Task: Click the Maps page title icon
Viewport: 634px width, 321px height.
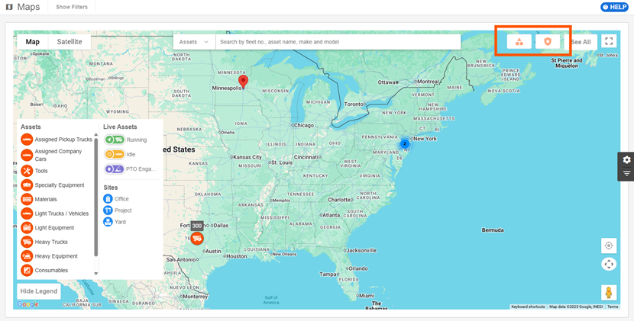Action: coord(9,7)
